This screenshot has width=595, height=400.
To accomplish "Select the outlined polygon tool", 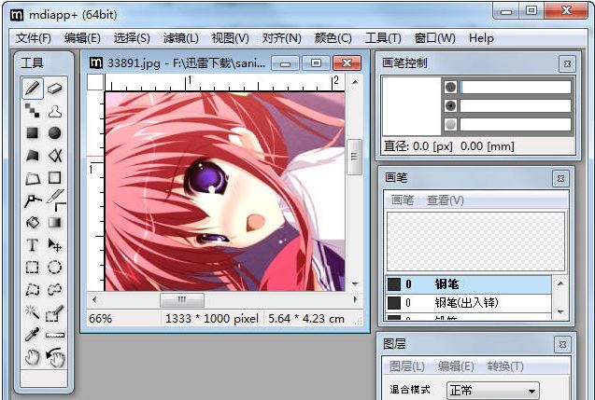I will (33, 178).
